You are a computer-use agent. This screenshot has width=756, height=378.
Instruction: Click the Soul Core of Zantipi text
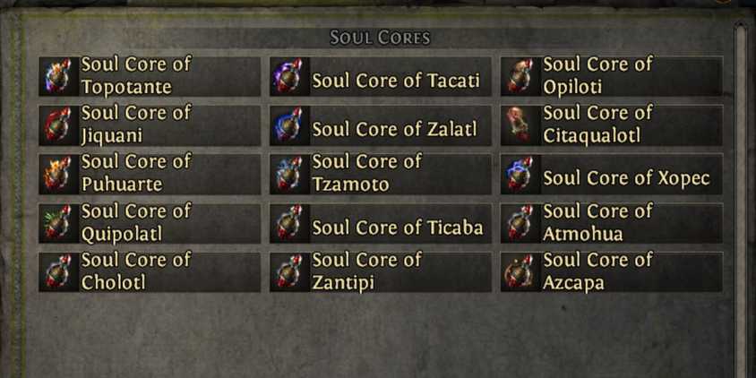366,271
